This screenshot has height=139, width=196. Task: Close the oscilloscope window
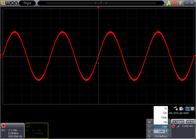pos(192,3)
